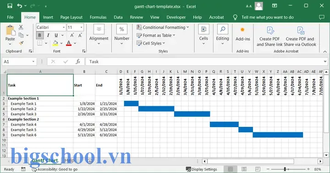Expand the formula bar chevron
Viewport: 330px width, 173px height.
325,62
